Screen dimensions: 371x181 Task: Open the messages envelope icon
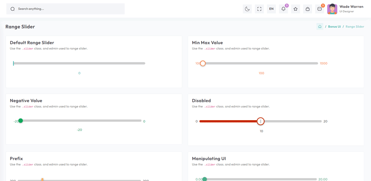[320, 9]
